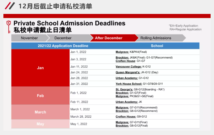This screenshot has width=214, height=135.
Task: Click the 2021/22 Application Deadline column header
Action: [59, 46]
